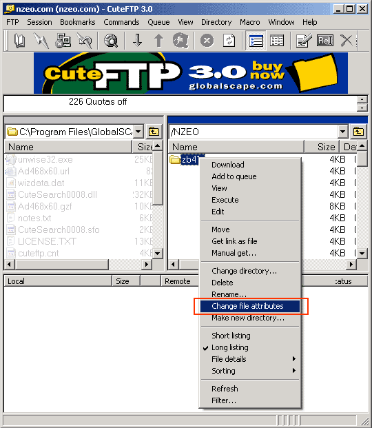Screen dimensions: 372x428
Task: Choose Rename... from context menu
Action: (x=249, y=294)
